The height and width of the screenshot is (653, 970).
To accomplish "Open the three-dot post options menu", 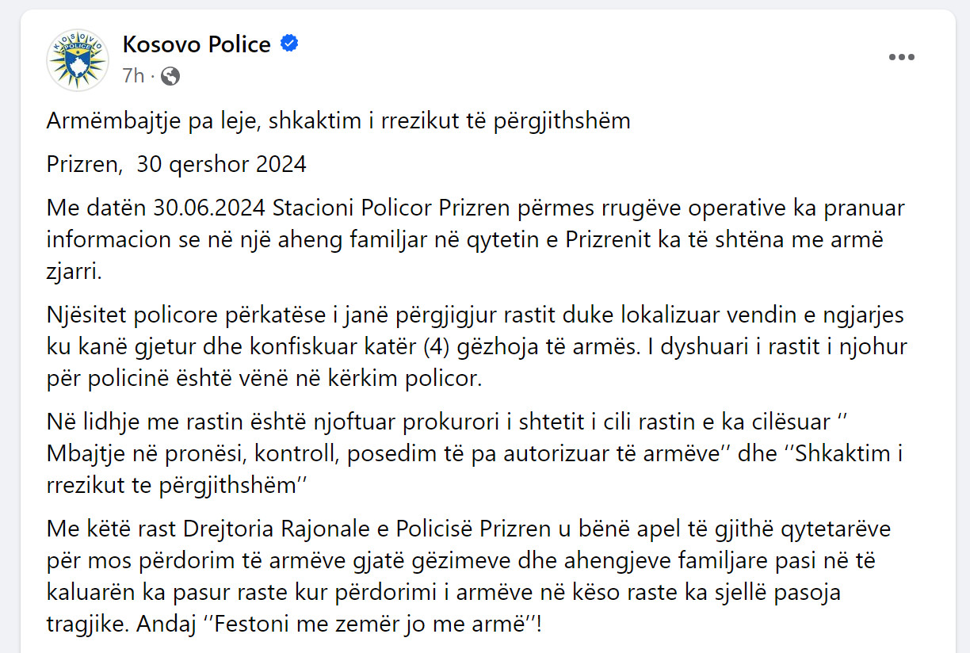I will 902,58.
